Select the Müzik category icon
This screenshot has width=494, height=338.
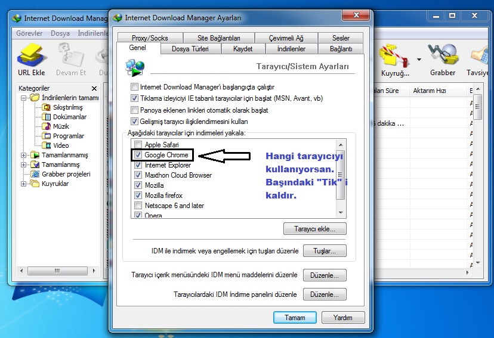[x=47, y=126]
